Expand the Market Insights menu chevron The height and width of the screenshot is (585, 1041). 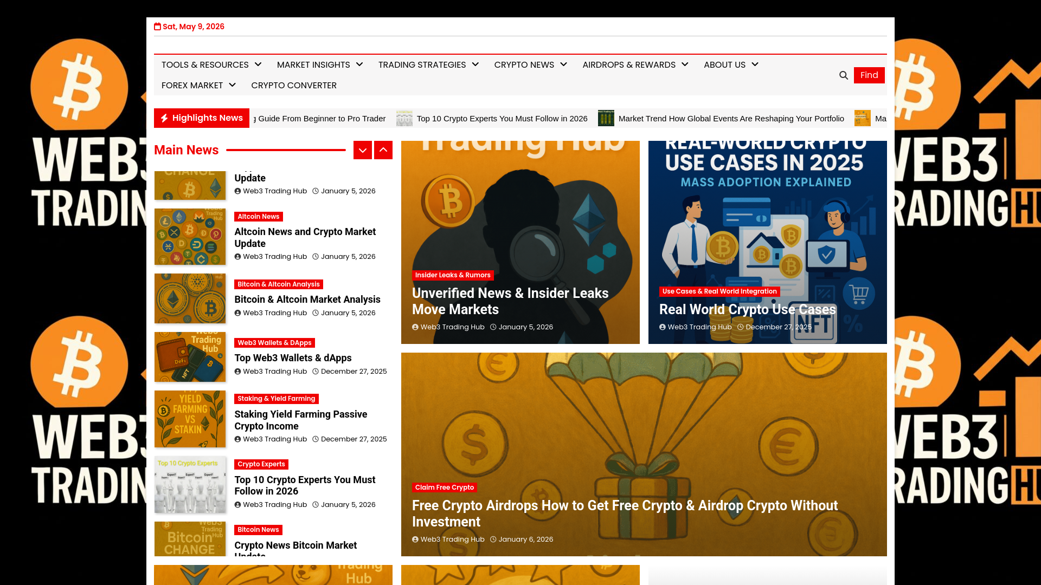pyautogui.click(x=359, y=64)
